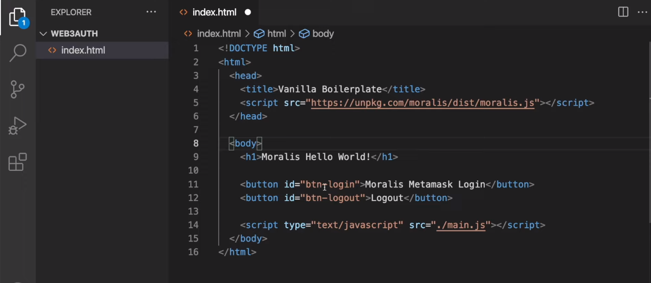
Task: Open the Search view icon
Action: click(x=18, y=52)
